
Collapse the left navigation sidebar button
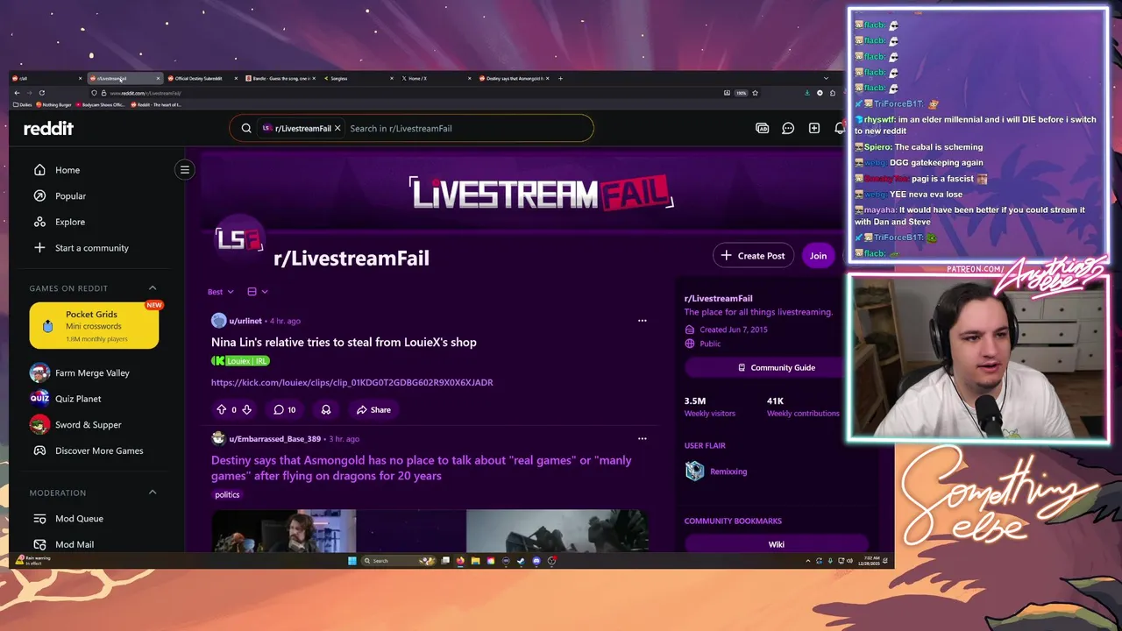coord(185,170)
